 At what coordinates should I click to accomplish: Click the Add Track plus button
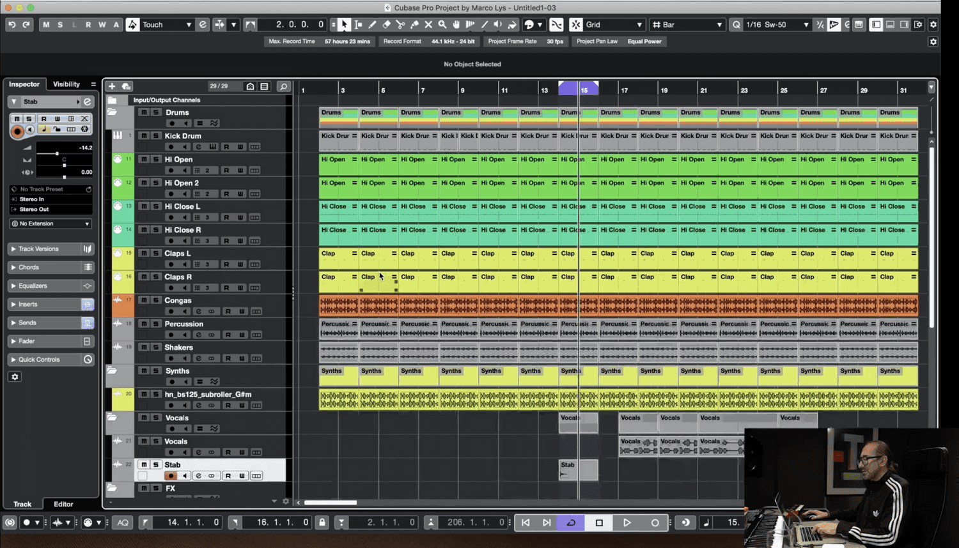pos(112,86)
